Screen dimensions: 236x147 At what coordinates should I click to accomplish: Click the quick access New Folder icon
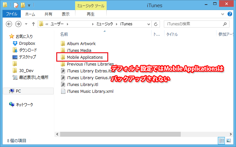tap(23, 5)
